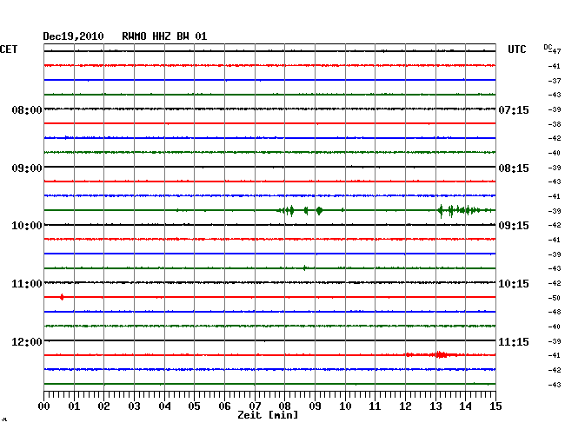Click the 07:15 UTC time label
This screenshot has height=429, width=565.
[514, 109]
